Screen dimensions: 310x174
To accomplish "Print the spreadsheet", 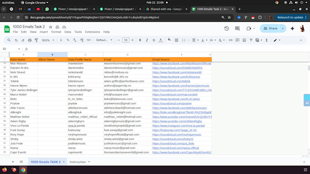I will coord(30,40).
